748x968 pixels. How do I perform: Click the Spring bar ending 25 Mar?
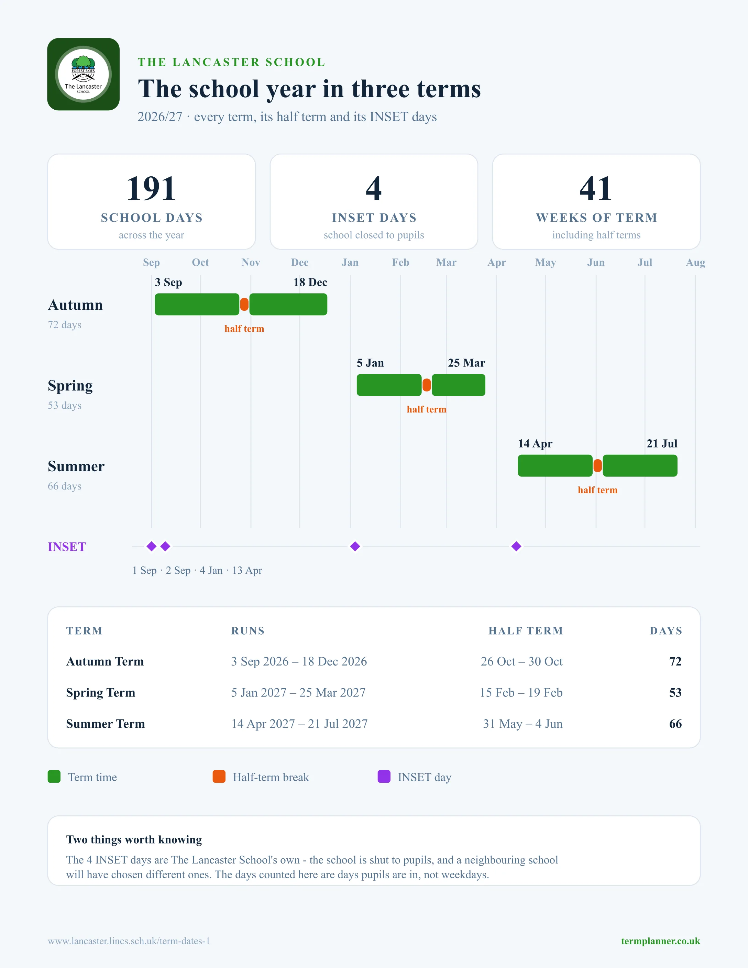(x=459, y=385)
